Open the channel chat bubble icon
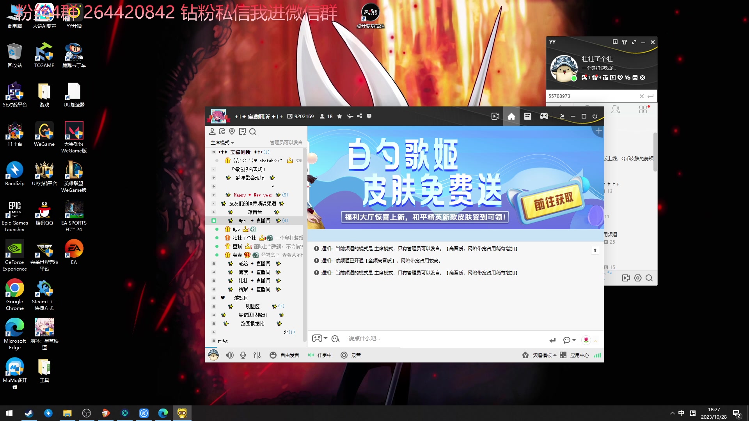This screenshot has width=749, height=421. (222, 132)
